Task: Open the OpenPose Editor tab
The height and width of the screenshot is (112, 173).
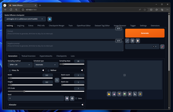Action: (84, 26)
